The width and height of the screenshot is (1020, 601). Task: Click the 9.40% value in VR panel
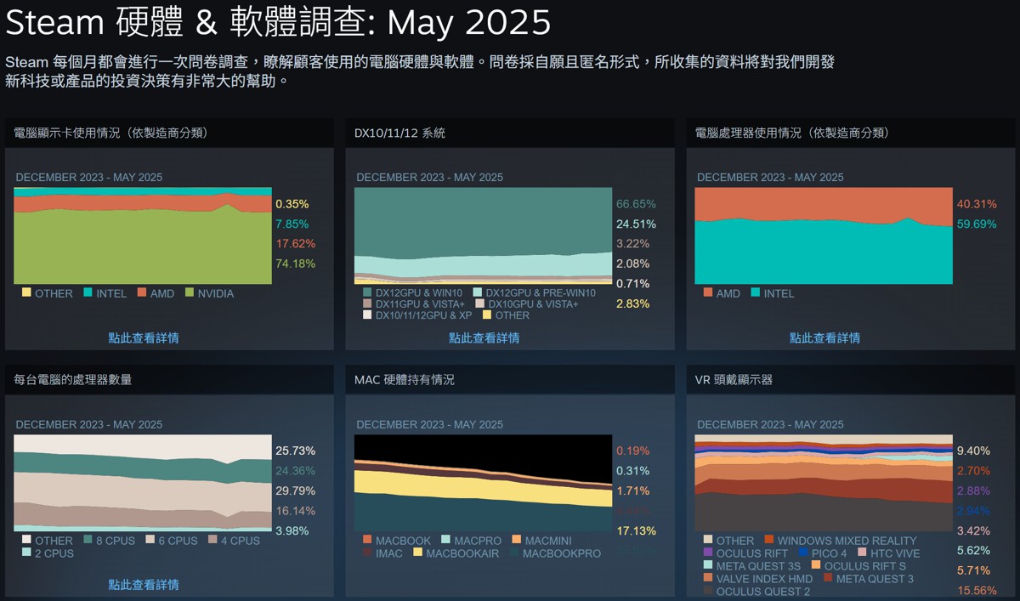973,451
